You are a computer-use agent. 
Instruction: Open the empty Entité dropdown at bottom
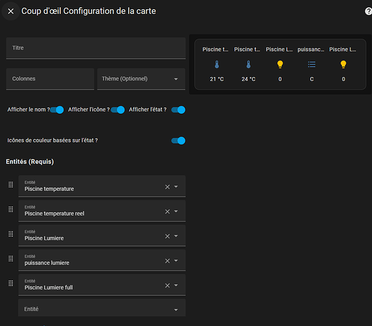point(102,308)
